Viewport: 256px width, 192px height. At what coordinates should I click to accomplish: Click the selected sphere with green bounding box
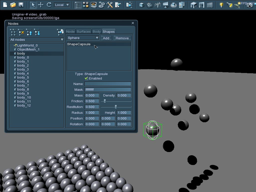coord(152,130)
